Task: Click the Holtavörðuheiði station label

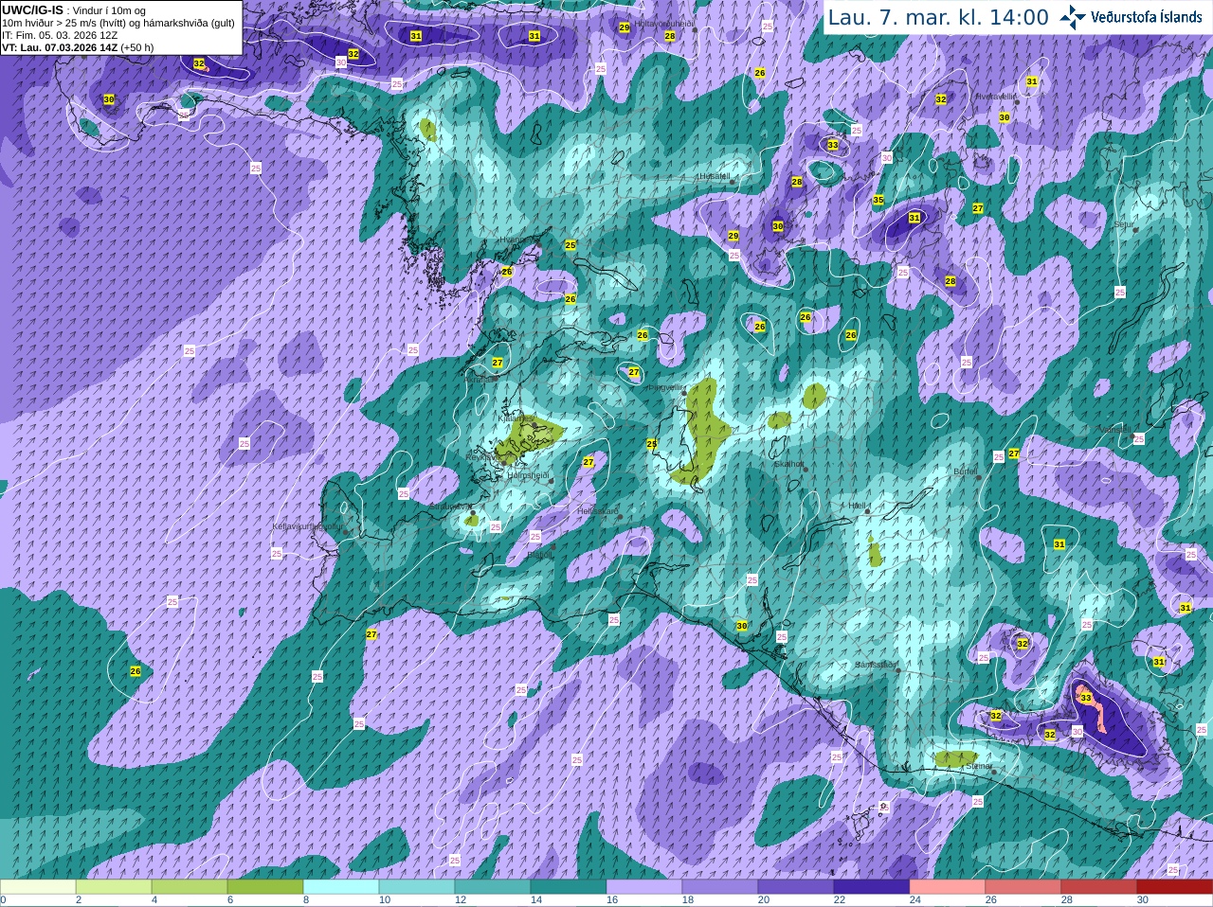Action: (x=664, y=23)
